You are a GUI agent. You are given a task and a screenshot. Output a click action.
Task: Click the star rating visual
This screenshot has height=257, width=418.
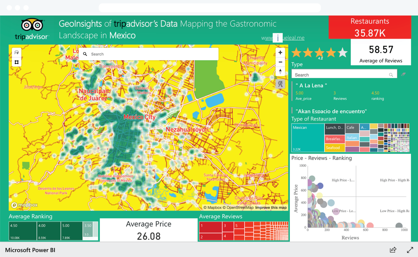click(x=320, y=53)
